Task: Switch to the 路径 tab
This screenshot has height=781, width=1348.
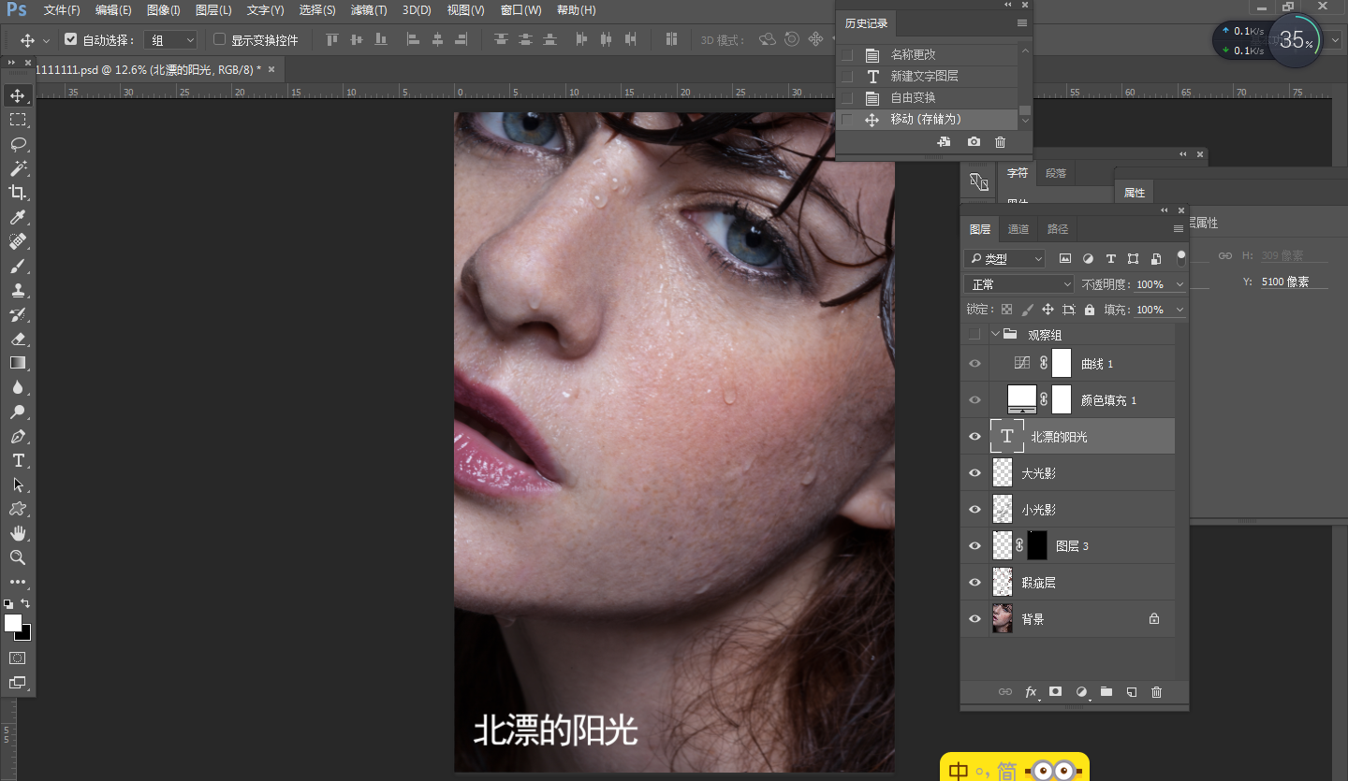Action: point(1058,229)
